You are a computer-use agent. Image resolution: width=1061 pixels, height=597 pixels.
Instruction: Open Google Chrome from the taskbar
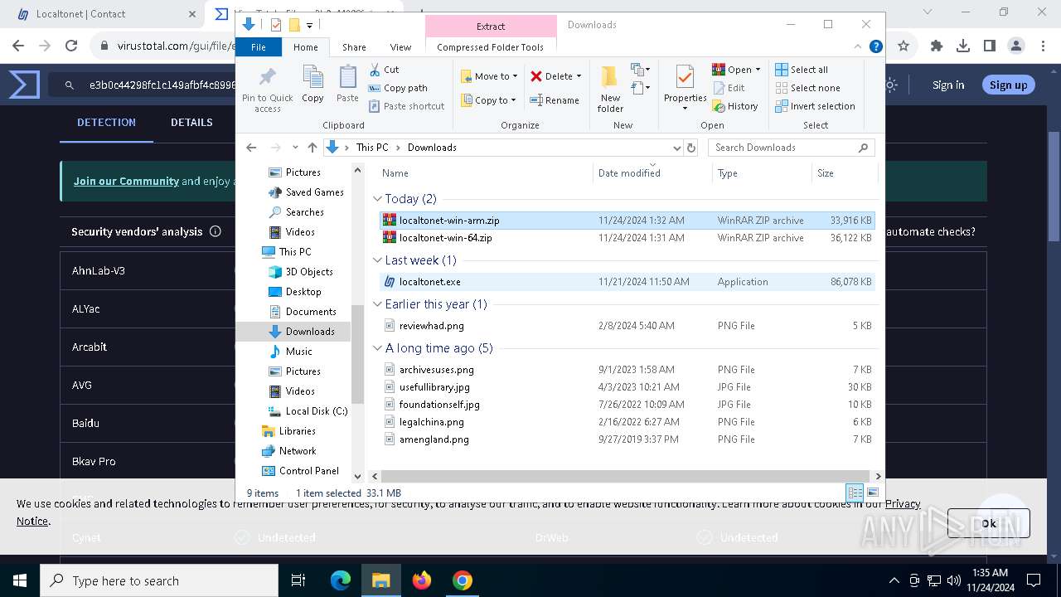tap(463, 580)
